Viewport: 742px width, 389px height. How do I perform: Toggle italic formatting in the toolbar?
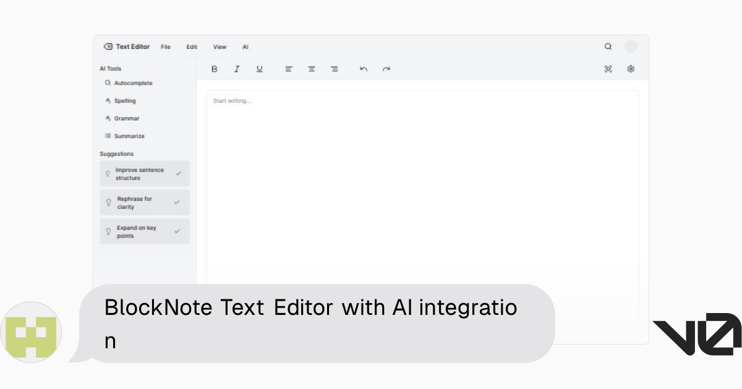click(237, 69)
